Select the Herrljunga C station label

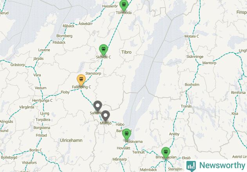click(x=42, y=100)
